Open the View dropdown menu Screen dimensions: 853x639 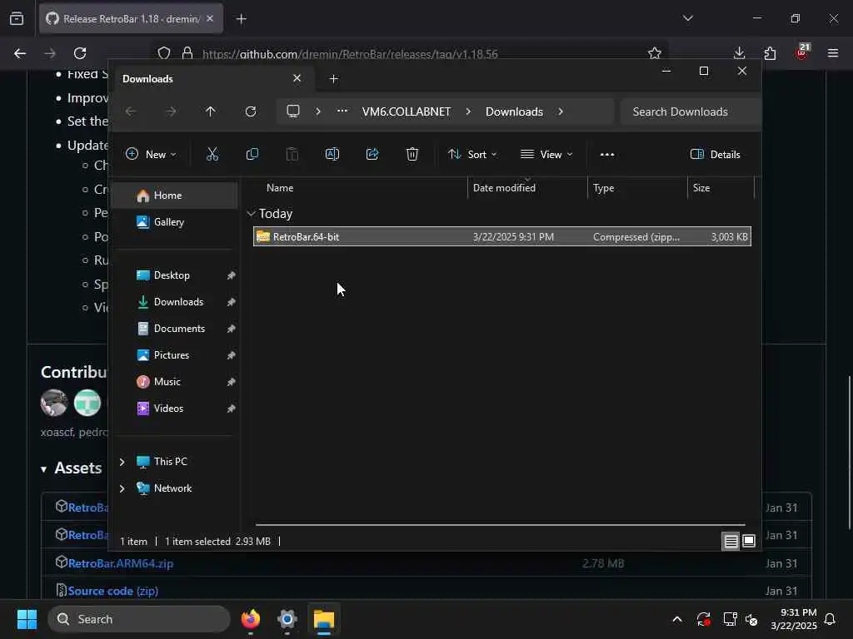point(546,154)
